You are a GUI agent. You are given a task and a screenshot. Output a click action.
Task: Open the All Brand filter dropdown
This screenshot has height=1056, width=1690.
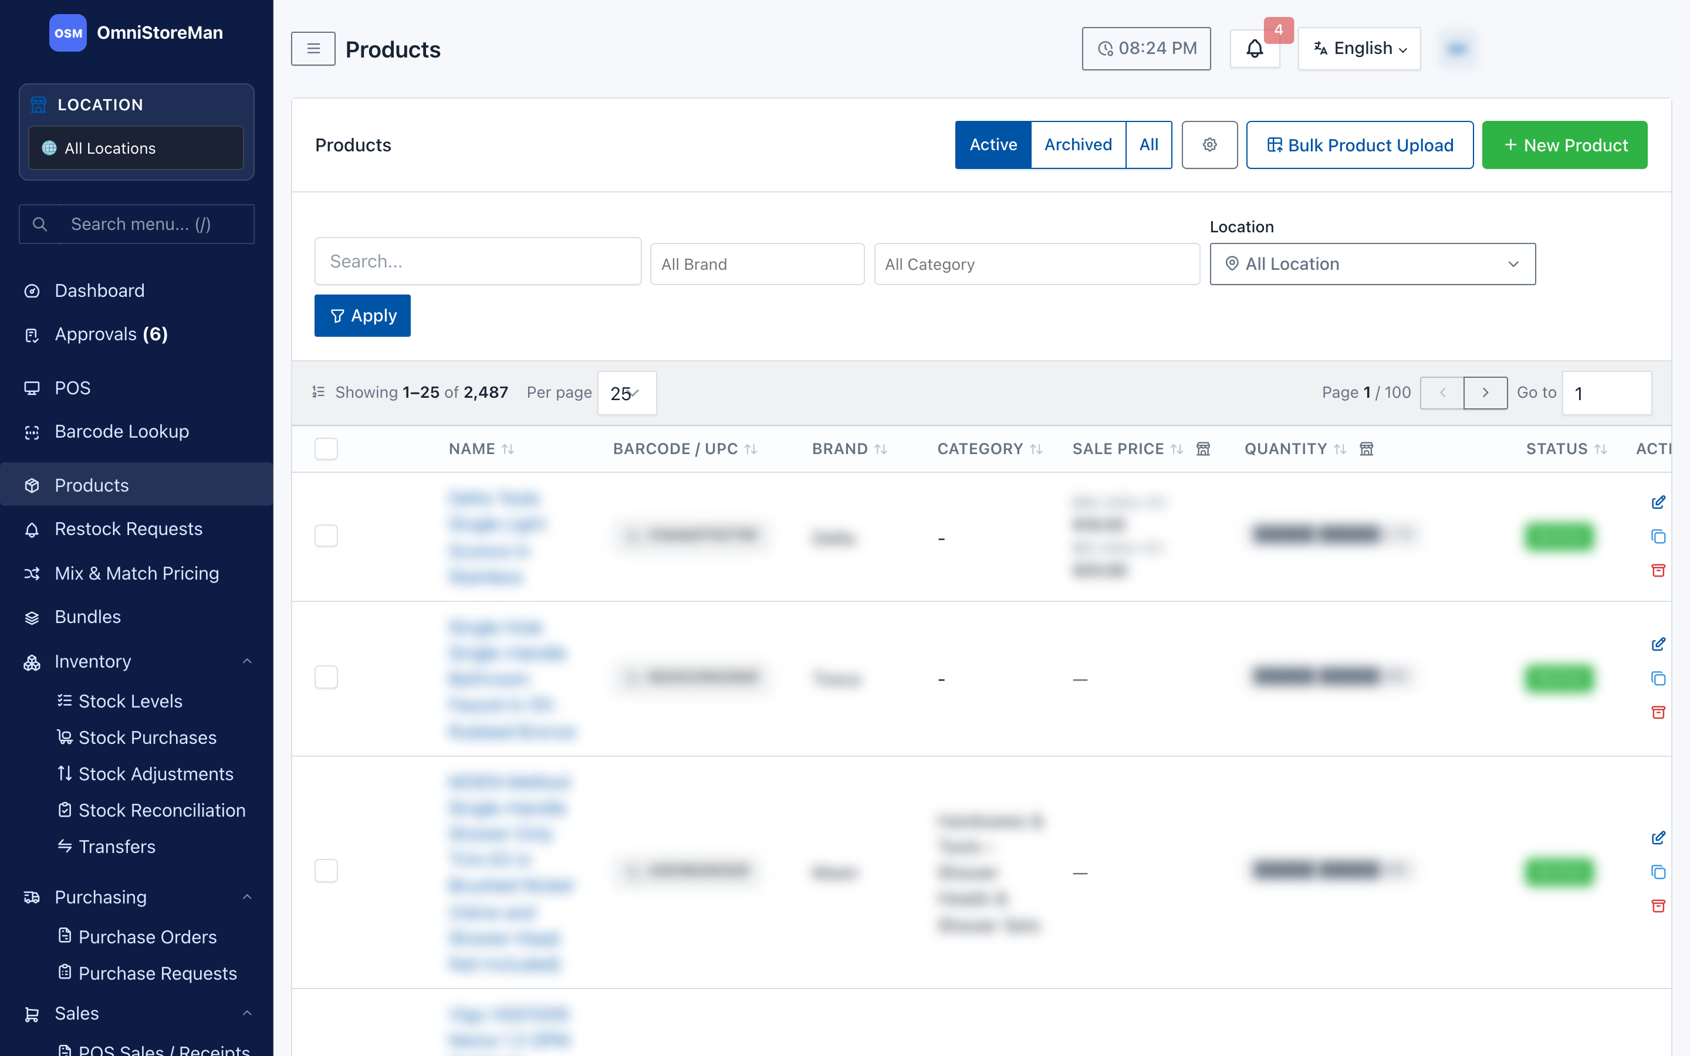point(757,264)
